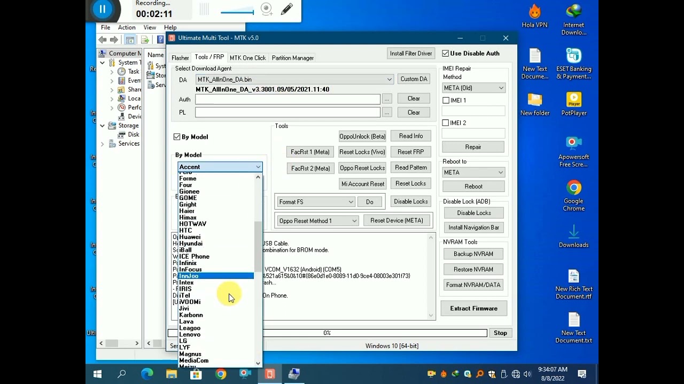Open Internet Download Manager desktop icon
684x384 pixels.
(x=574, y=20)
